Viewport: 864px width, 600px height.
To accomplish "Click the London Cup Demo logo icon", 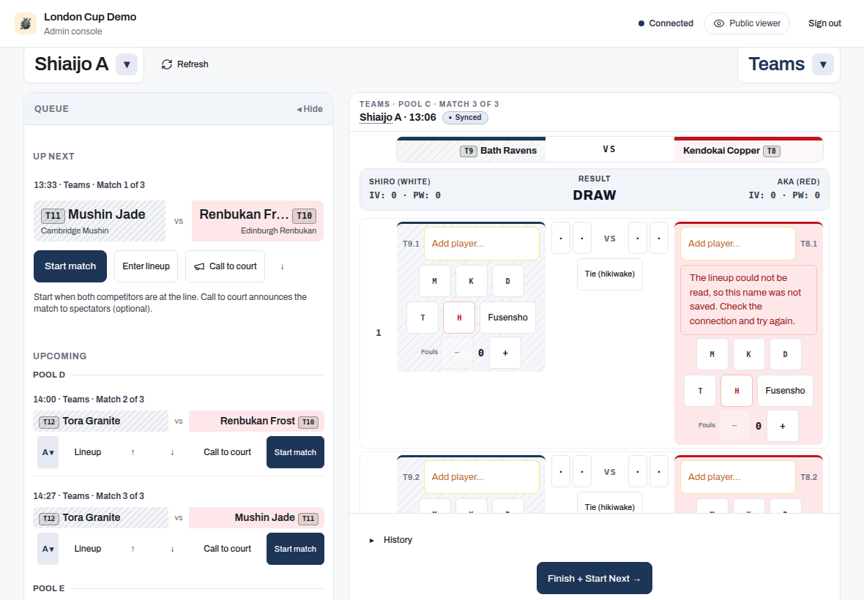I will (x=26, y=23).
